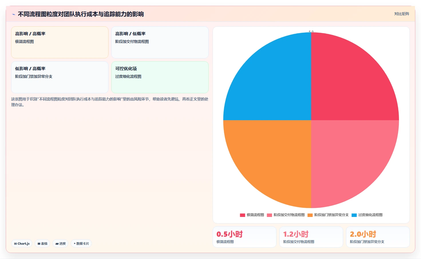The image size is (421, 259).
Task: Click the 数据卡片 tag chip
Action: click(81, 244)
